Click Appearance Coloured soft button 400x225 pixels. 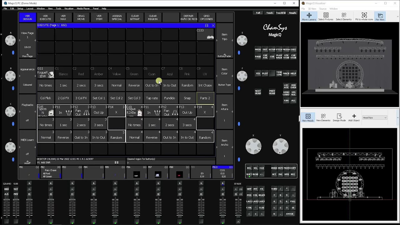pos(27,77)
